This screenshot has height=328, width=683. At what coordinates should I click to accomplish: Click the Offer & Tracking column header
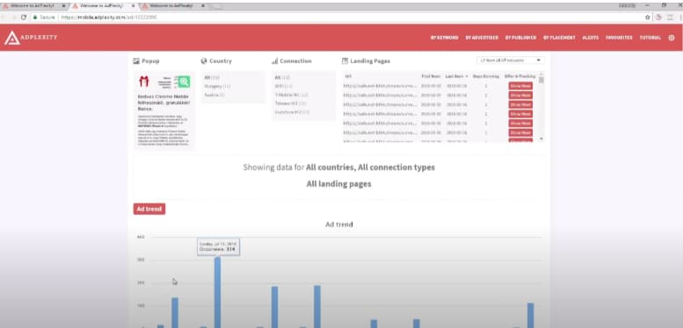tap(520, 76)
